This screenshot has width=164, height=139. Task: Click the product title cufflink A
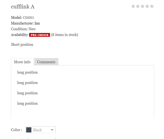coord(23,7)
